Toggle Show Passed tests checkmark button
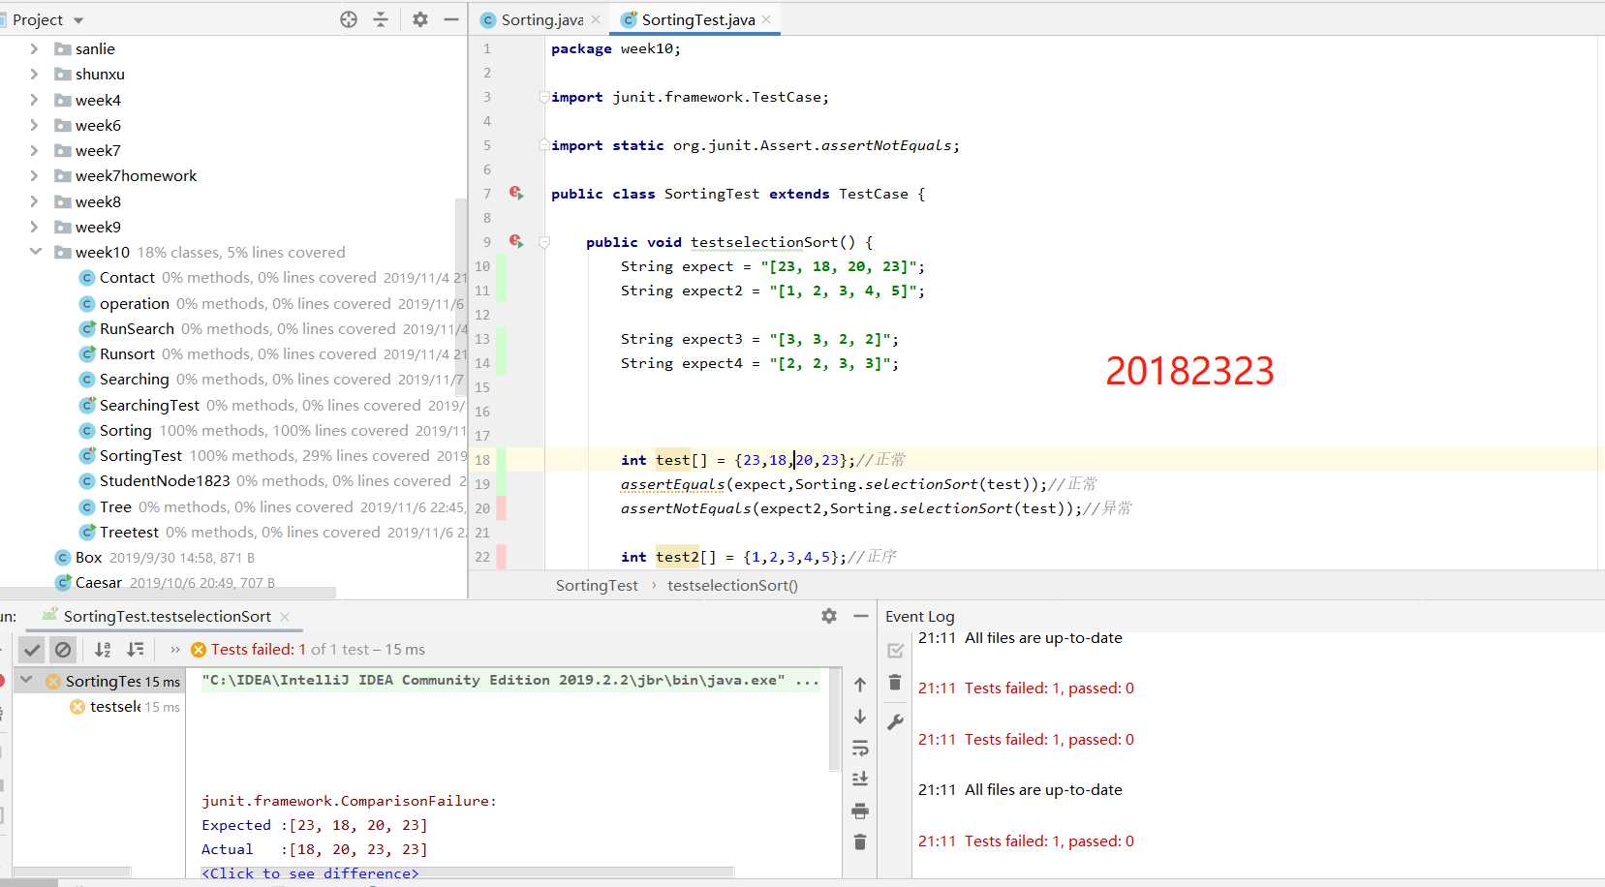 32,650
